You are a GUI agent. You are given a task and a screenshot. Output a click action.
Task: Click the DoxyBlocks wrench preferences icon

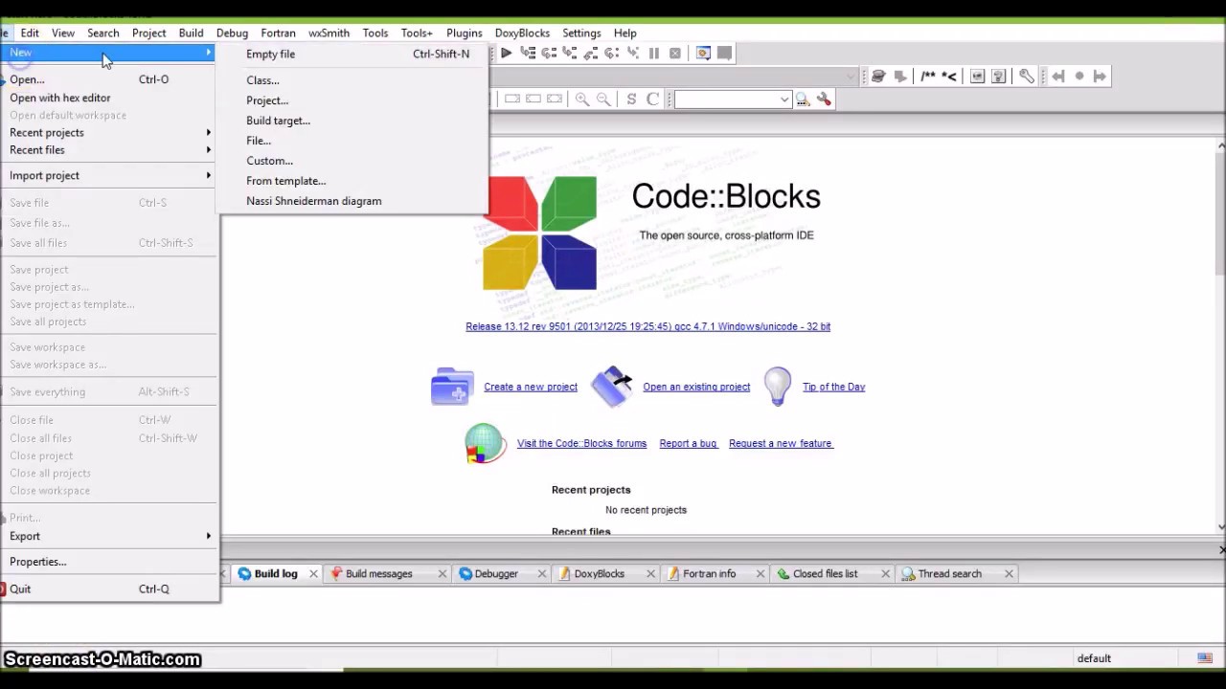click(x=1027, y=77)
